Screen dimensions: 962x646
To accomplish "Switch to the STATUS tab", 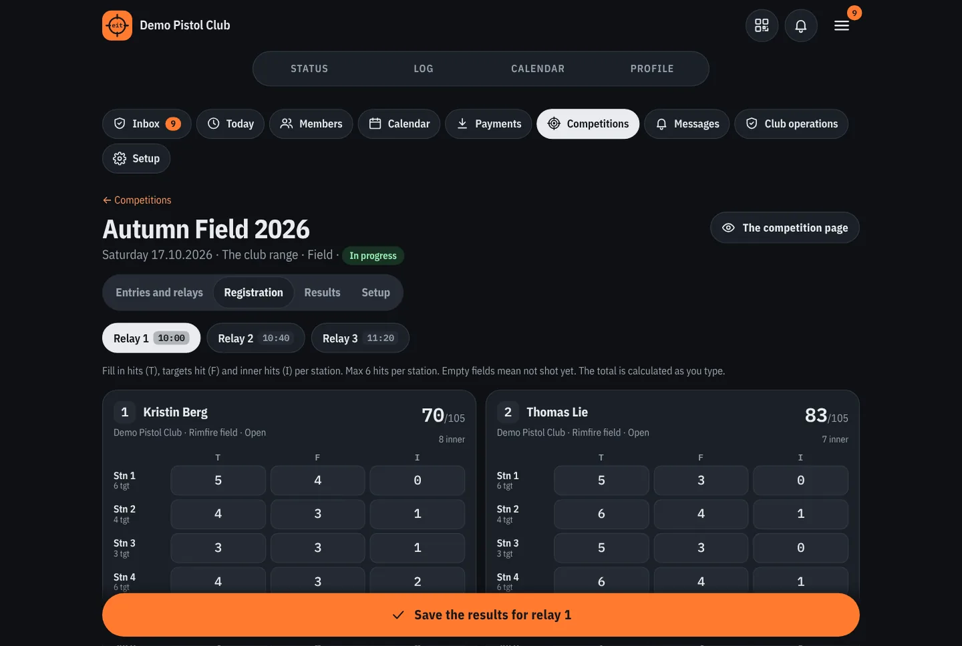I will pyautogui.click(x=309, y=69).
